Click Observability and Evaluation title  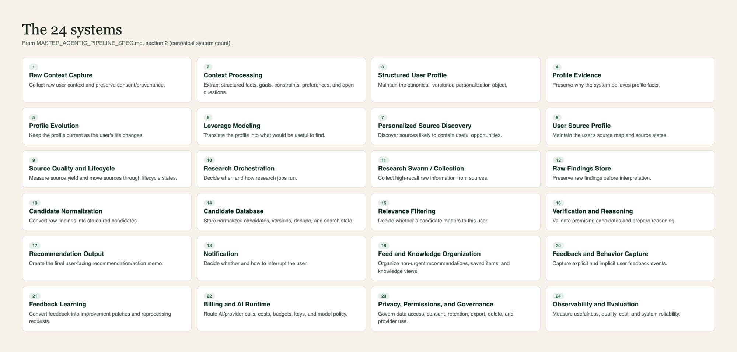[595, 304]
